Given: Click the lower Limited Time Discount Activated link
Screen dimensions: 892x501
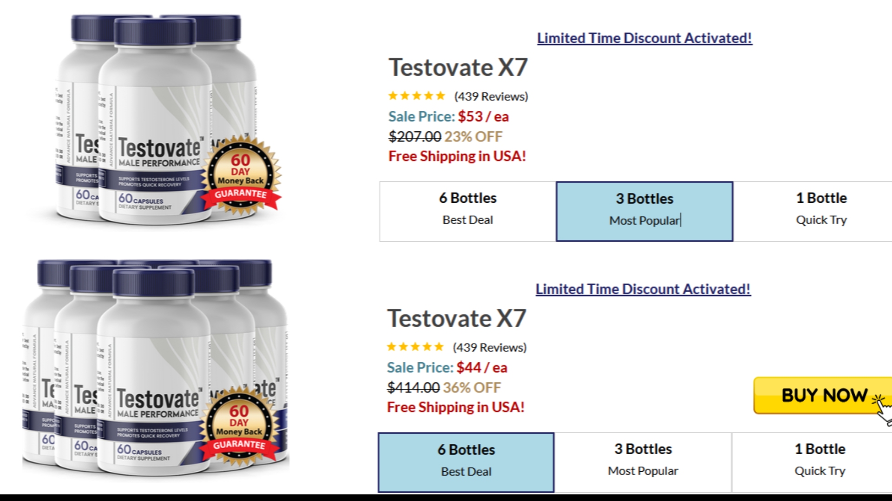Looking at the screenshot, I should [643, 289].
